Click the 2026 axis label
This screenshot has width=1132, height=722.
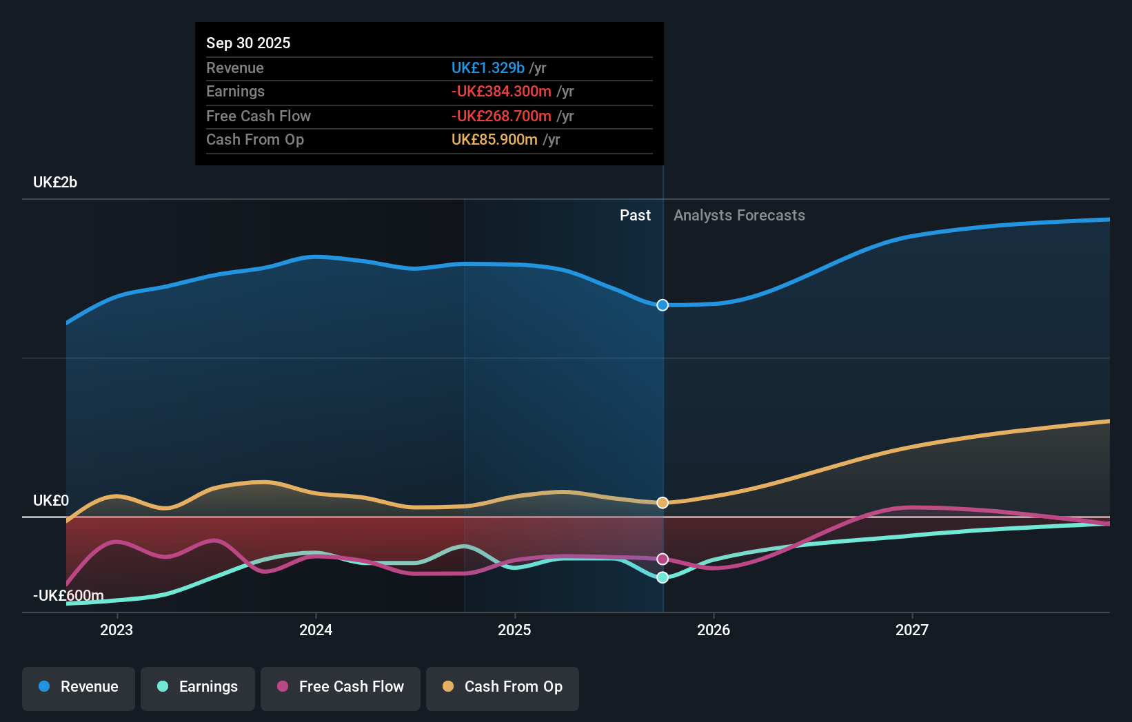[x=714, y=630]
